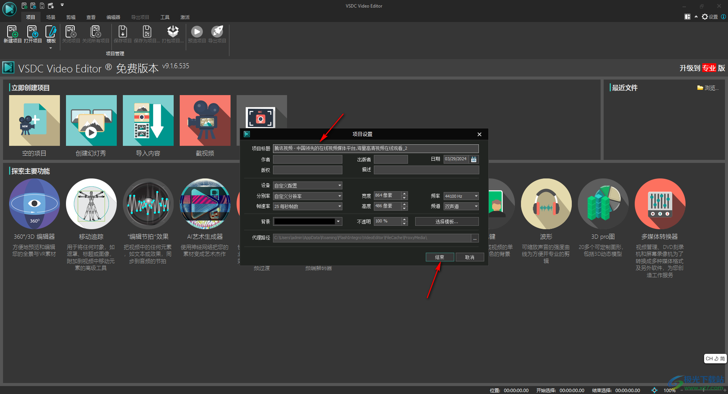
Task: Click the Cancel (取消) button
Action: click(470, 257)
